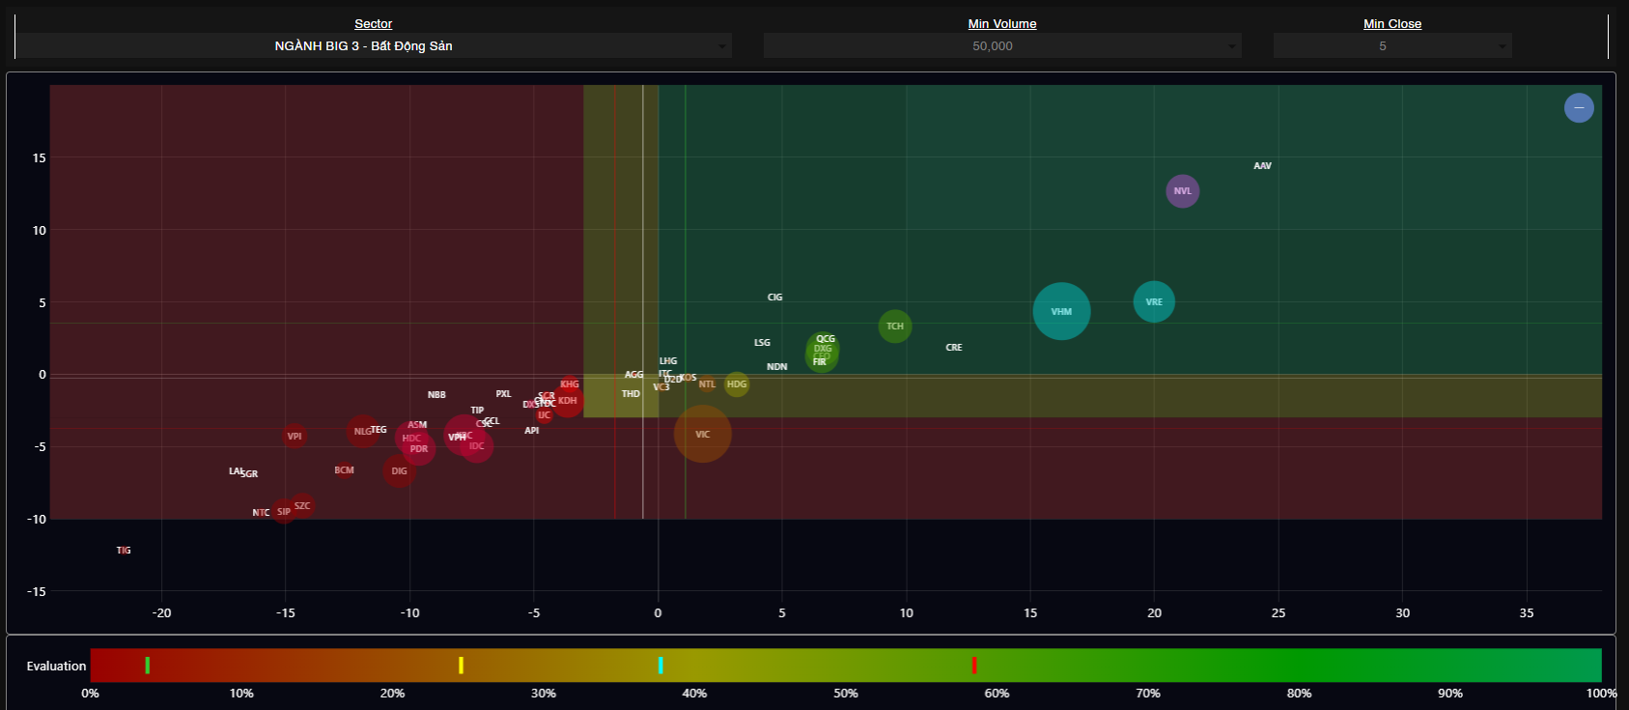Click the TIG data point label
This screenshot has width=1629, height=710.
tap(124, 551)
